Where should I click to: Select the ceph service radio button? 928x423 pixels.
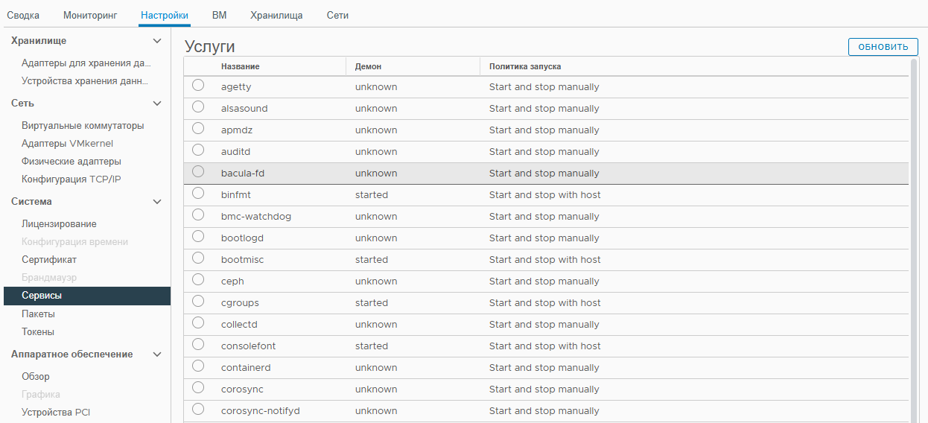tap(198, 279)
